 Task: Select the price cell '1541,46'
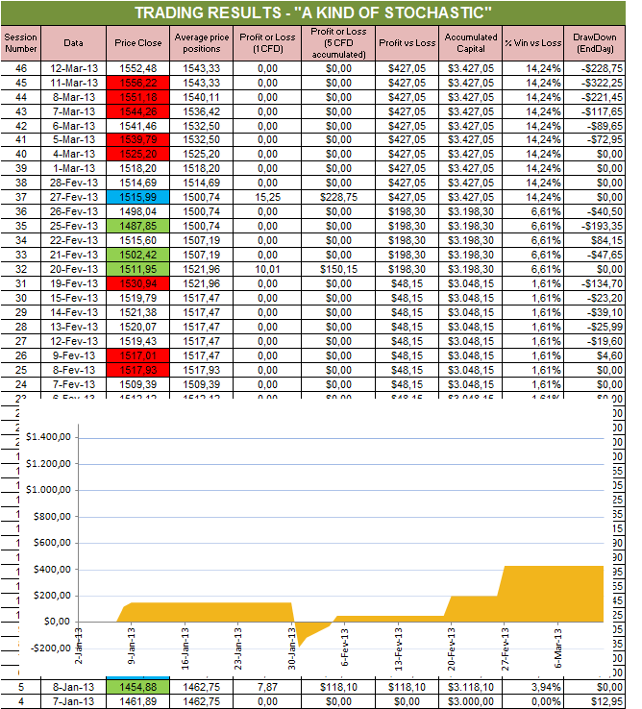click(x=138, y=126)
